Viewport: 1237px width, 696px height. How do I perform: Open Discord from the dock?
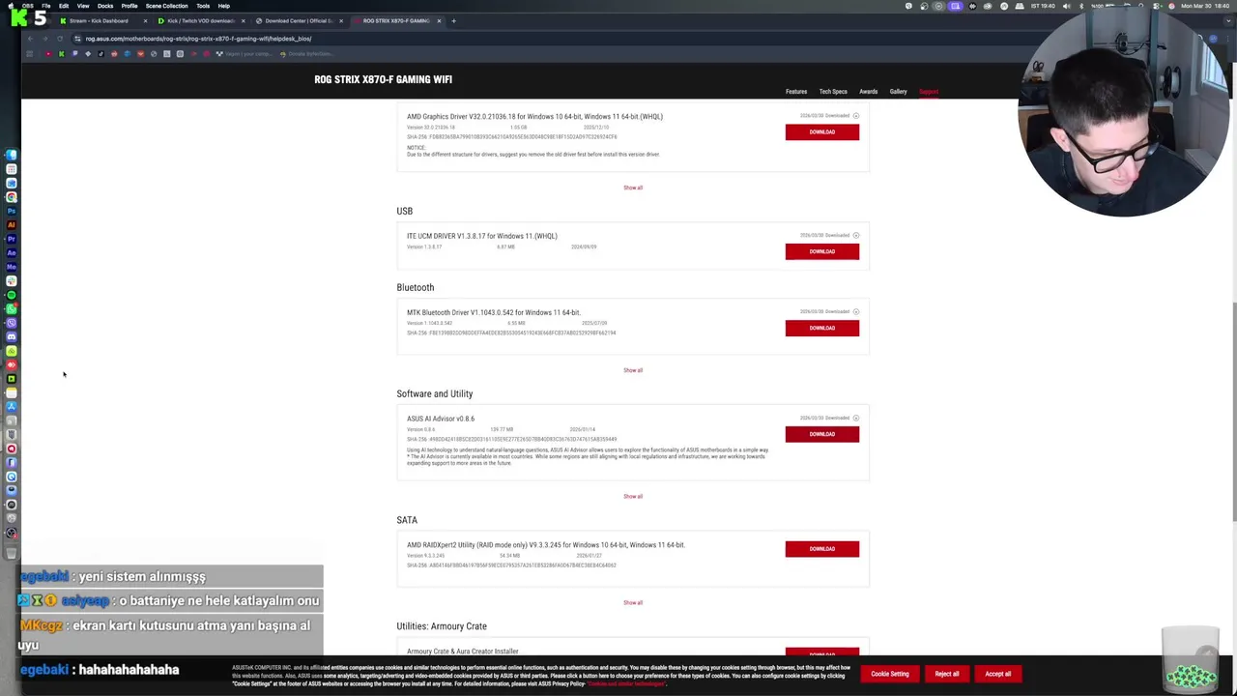click(x=11, y=336)
